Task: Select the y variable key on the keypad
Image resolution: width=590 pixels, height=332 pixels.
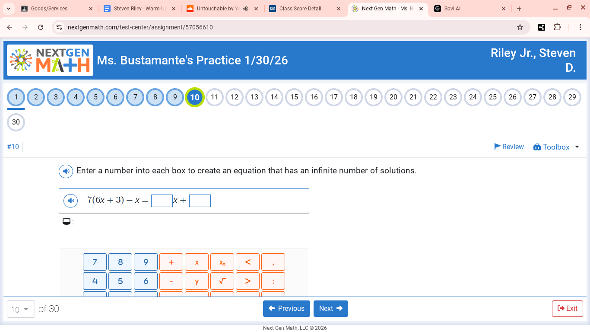Action: (x=197, y=281)
